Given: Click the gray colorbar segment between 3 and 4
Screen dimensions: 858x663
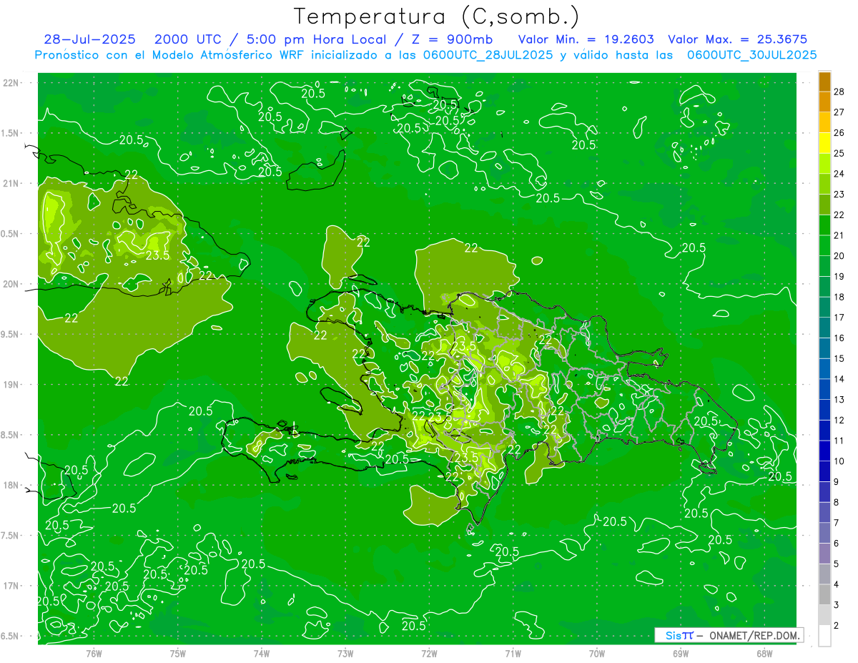Looking at the screenshot, I should (x=824, y=594).
